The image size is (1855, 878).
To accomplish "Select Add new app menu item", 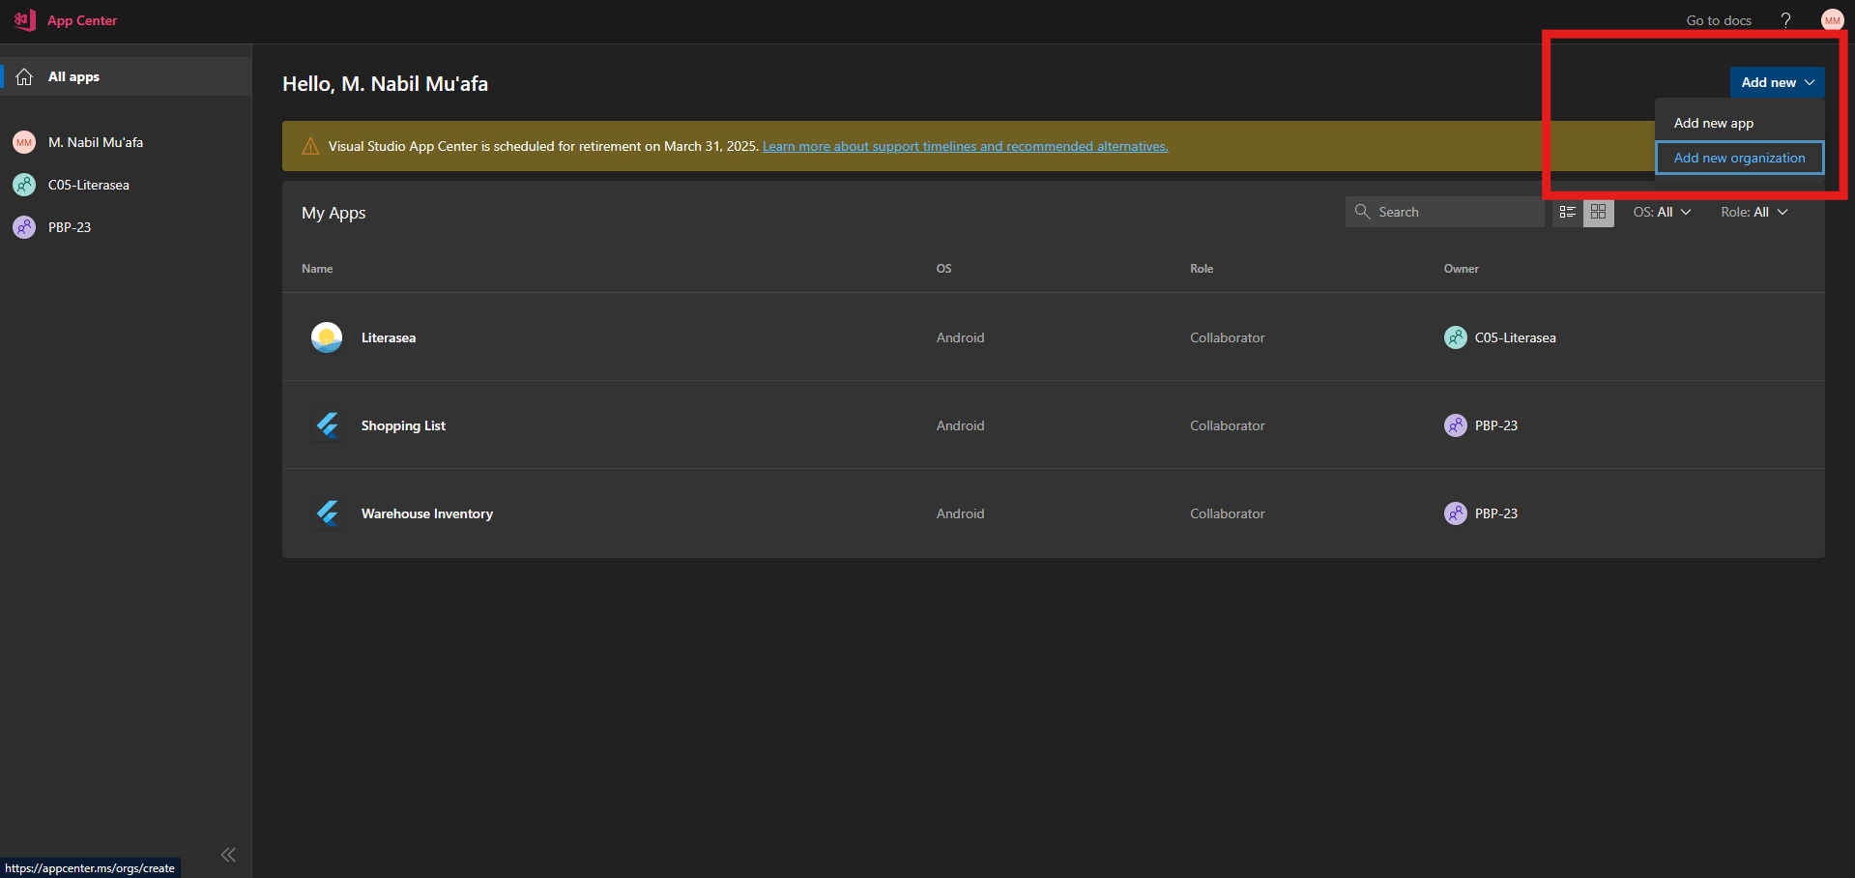I will pos(1739,123).
